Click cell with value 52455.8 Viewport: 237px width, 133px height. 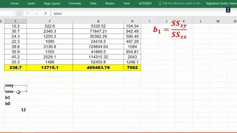(x=98, y=62)
